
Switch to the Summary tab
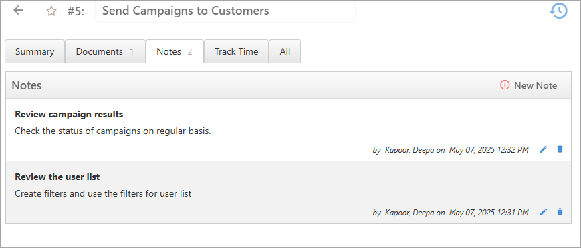pos(35,51)
